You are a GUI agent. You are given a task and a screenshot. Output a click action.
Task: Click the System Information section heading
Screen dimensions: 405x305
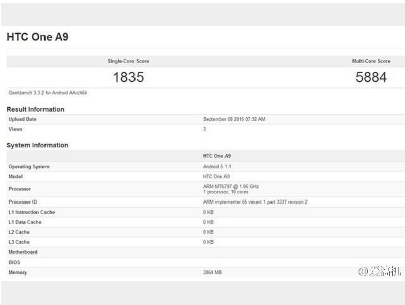click(x=37, y=145)
